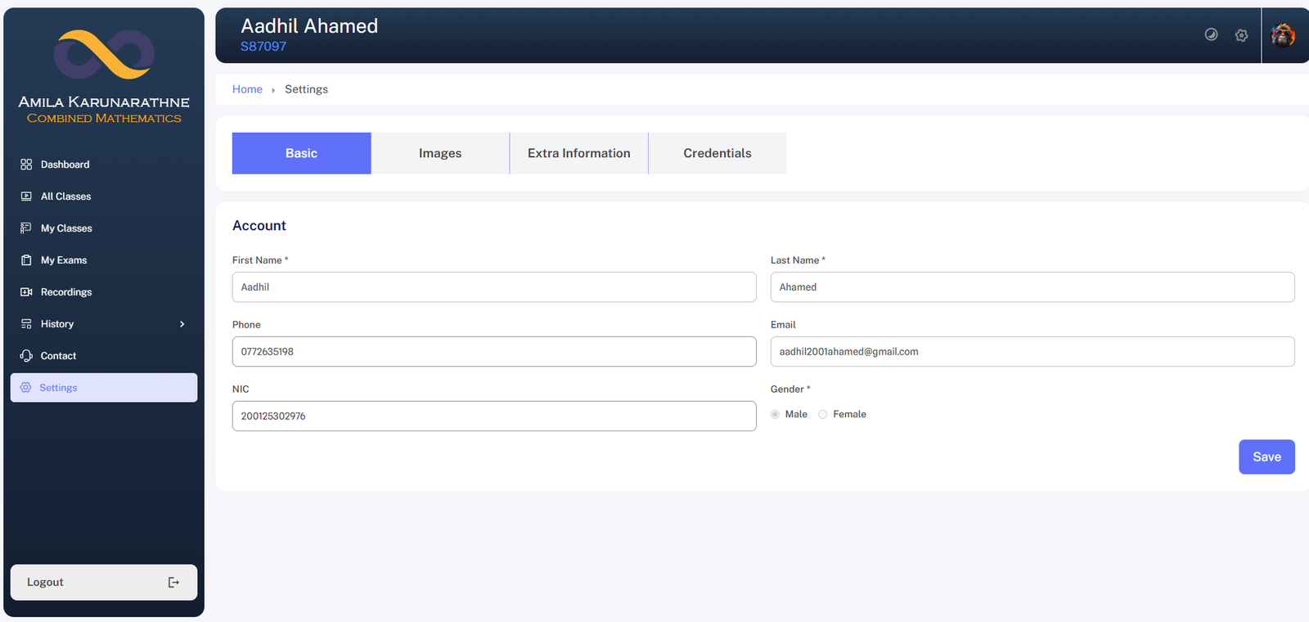This screenshot has width=1309, height=622.
Task: Switch to the Images tab
Action: [x=440, y=153]
